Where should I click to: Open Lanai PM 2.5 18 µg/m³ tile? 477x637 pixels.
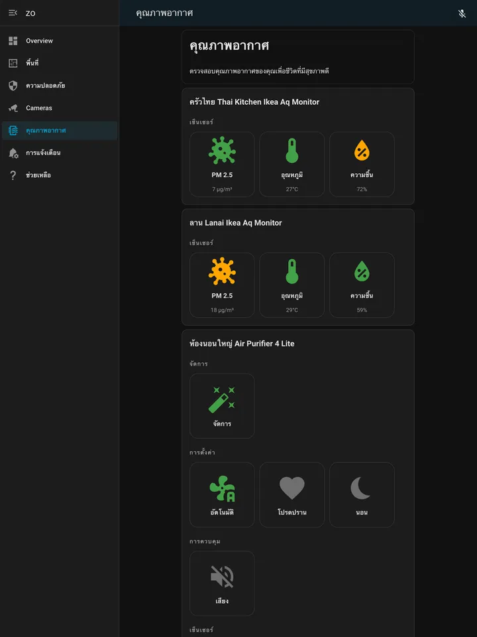(x=222, y=285)
